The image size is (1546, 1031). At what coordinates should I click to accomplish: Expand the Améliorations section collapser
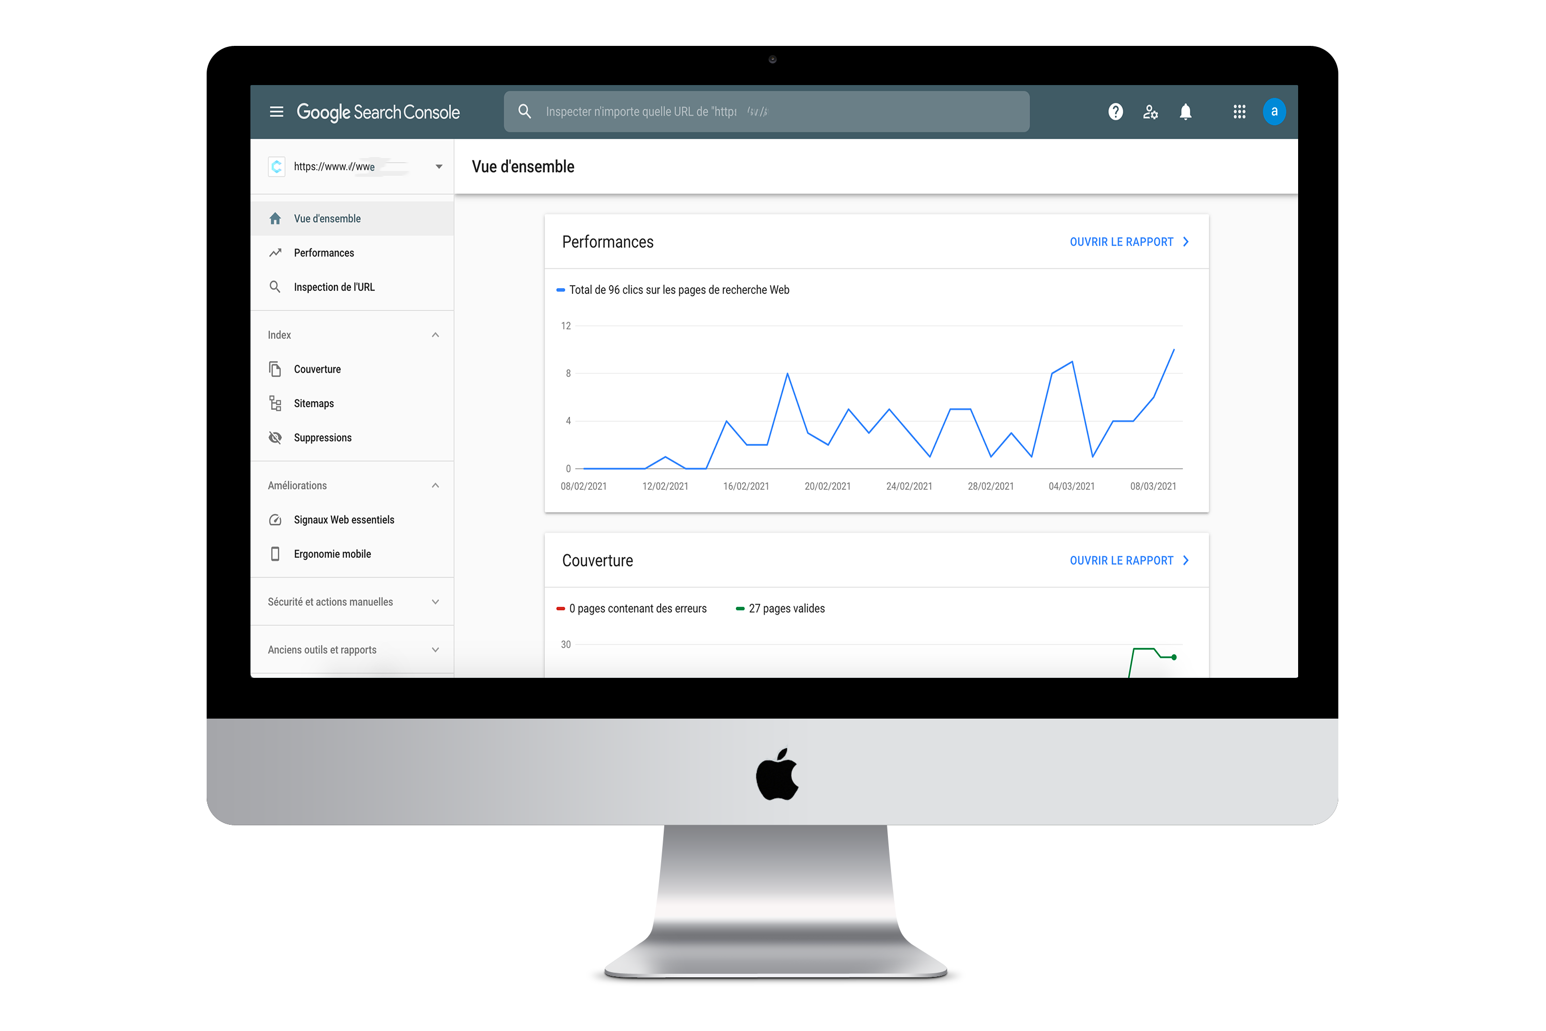[x=435, y=485]
